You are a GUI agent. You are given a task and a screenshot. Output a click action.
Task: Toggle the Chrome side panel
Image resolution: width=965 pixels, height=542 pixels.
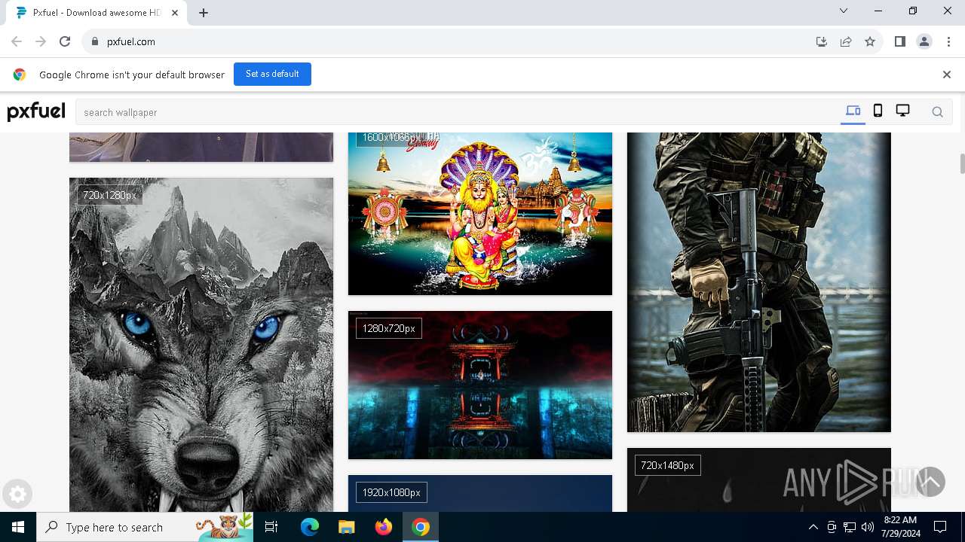900,41
